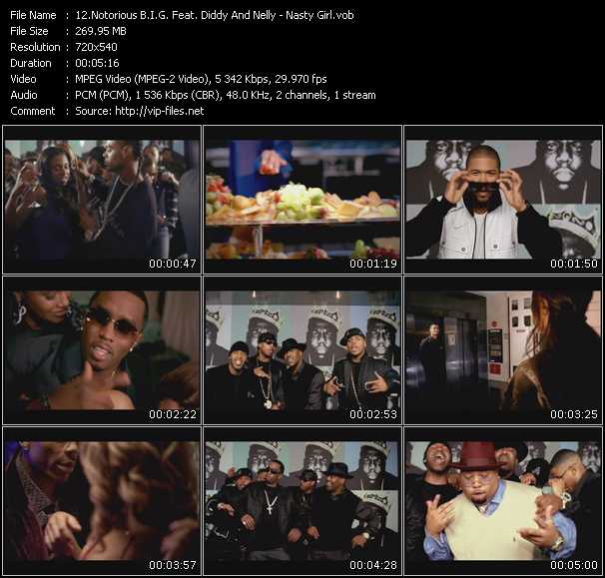Open the thumbnail timestamped 00:03:57
The height and width of the screenshot is (578, 605).
102,501
